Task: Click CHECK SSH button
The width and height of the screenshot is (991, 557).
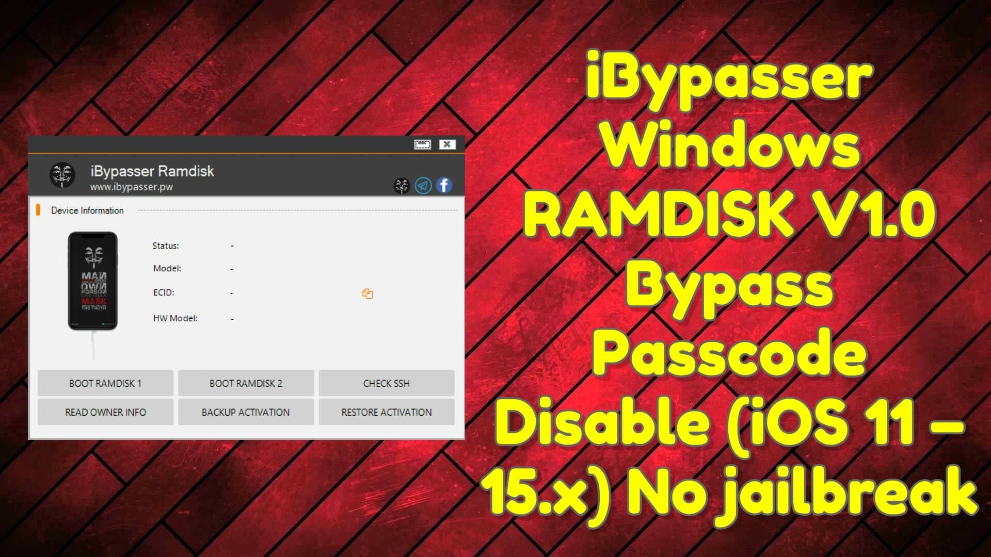Action: point(386,383)
